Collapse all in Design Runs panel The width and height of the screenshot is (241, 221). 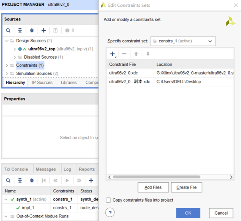click(20, 180)
